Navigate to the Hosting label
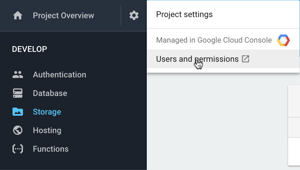The image size is (300, 170). click(47, 130)
